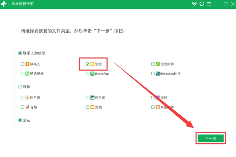Click the WhatsApp logo icon
This screenshot has width=236, height=157.
[92, 73]
